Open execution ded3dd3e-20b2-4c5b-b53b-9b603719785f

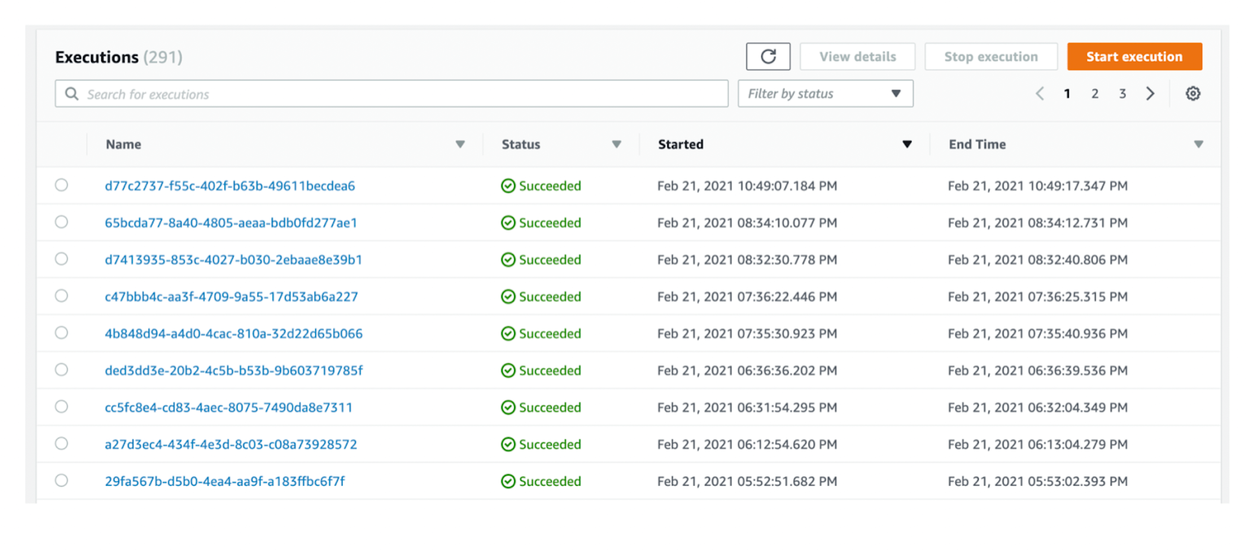tap(233, 370)
